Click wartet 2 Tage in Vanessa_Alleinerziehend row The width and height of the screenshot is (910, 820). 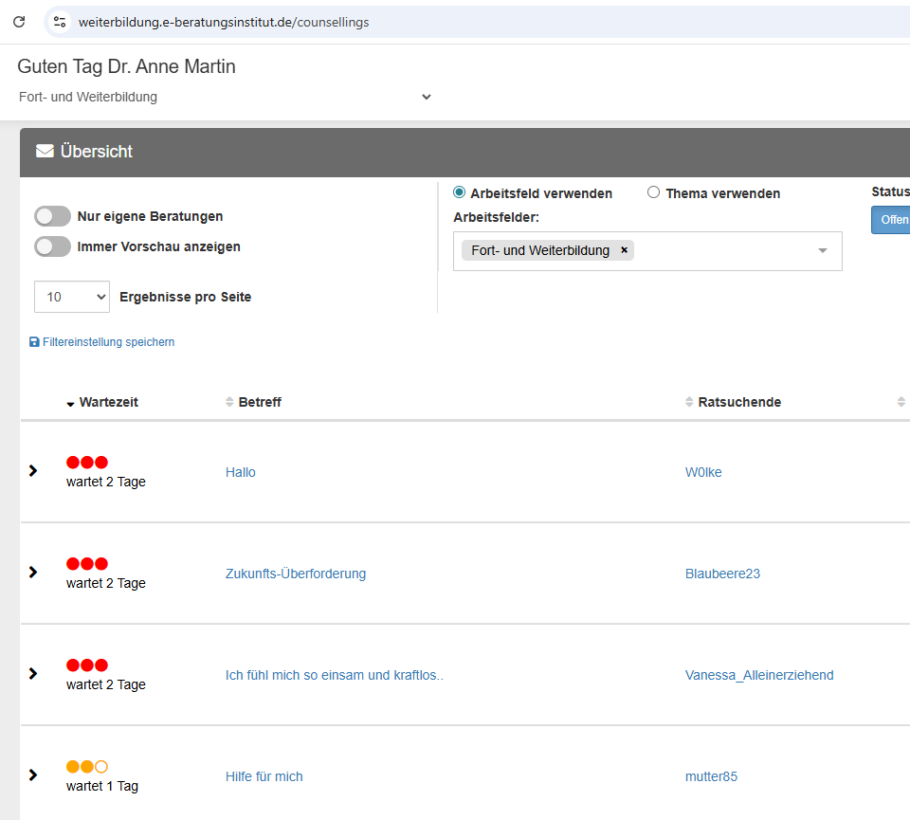pos(105,684)
